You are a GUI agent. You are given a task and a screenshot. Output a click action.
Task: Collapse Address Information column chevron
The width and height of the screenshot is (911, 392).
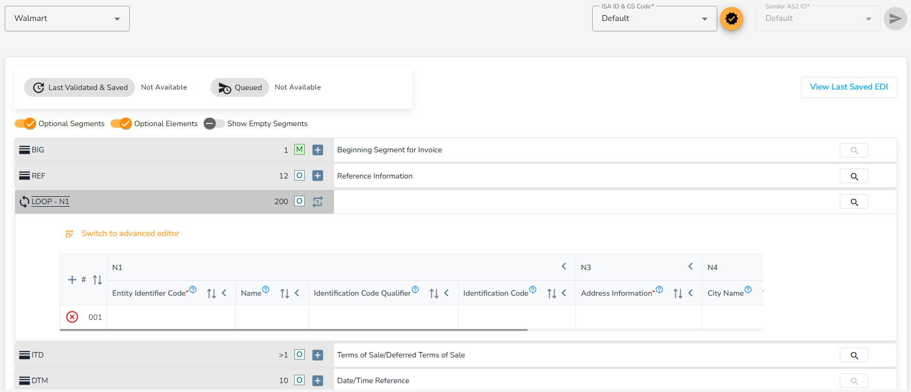tap(691, 293)
